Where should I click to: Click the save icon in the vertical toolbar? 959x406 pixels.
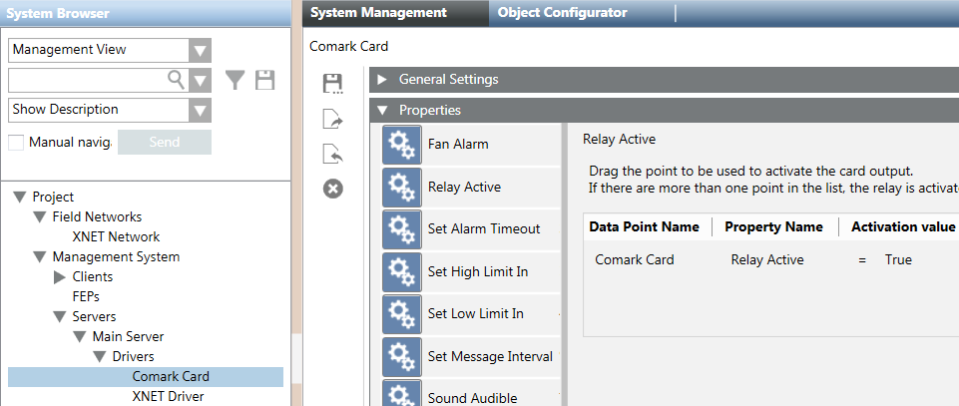pos(333,84)
